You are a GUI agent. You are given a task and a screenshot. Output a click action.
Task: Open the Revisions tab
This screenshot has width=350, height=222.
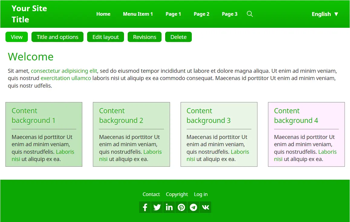(x=145, y=37)
